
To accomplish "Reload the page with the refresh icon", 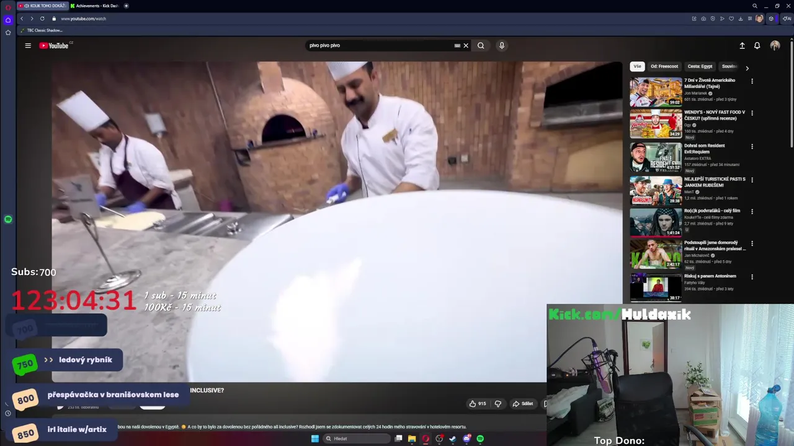I will [42, 19].
